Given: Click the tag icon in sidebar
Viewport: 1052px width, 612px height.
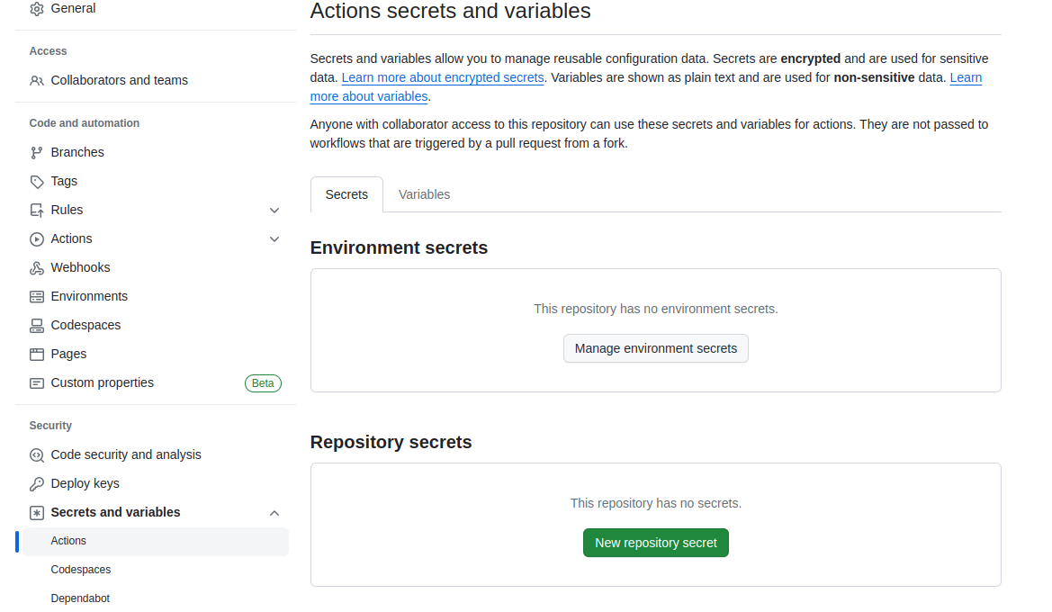Looking at the screenshot, I should (37, 182).
